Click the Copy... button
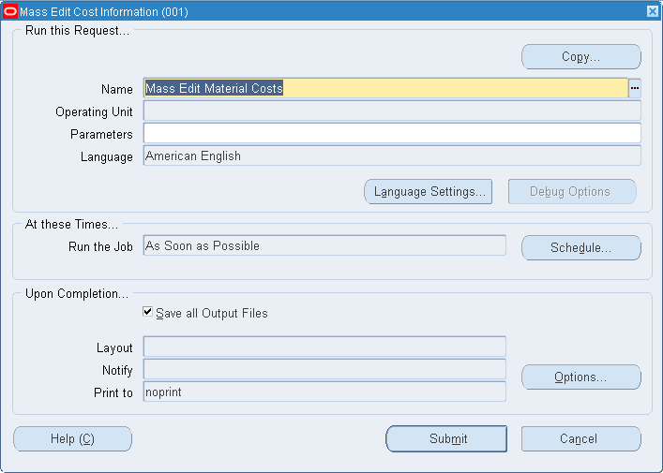This screenshot has height=473, width=663. (x=581, y=56)
